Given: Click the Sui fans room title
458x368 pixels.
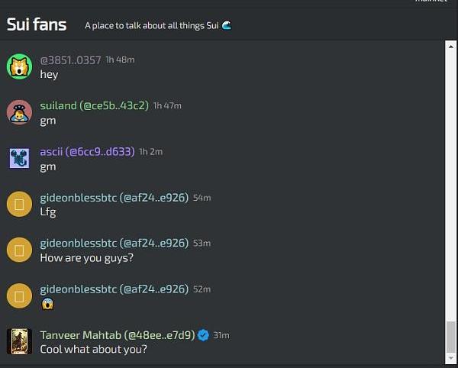Looking at the screenshot, I should [37, 24].
